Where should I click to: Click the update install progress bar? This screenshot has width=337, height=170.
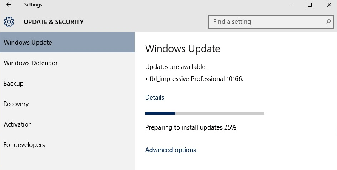point(205,113)
